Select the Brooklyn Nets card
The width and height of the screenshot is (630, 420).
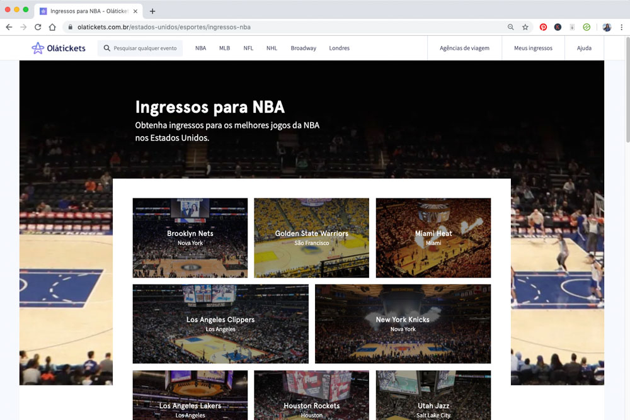click(190, 237)
